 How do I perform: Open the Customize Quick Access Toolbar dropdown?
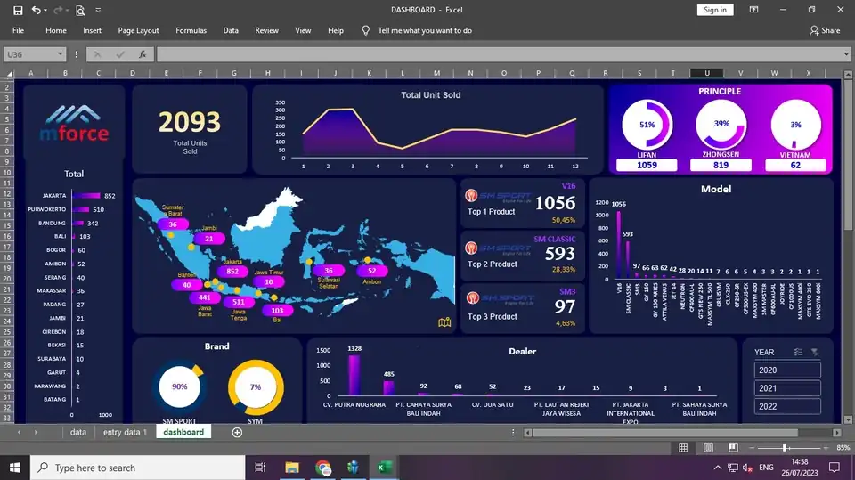pos(98,10)
